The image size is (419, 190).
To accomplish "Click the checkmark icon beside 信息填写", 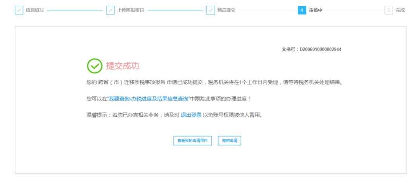I will (x=19, y=10).
